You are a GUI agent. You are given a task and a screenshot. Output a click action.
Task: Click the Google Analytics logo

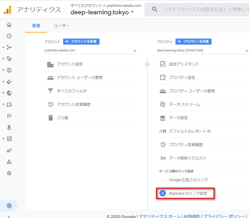[x=8, y=9]
